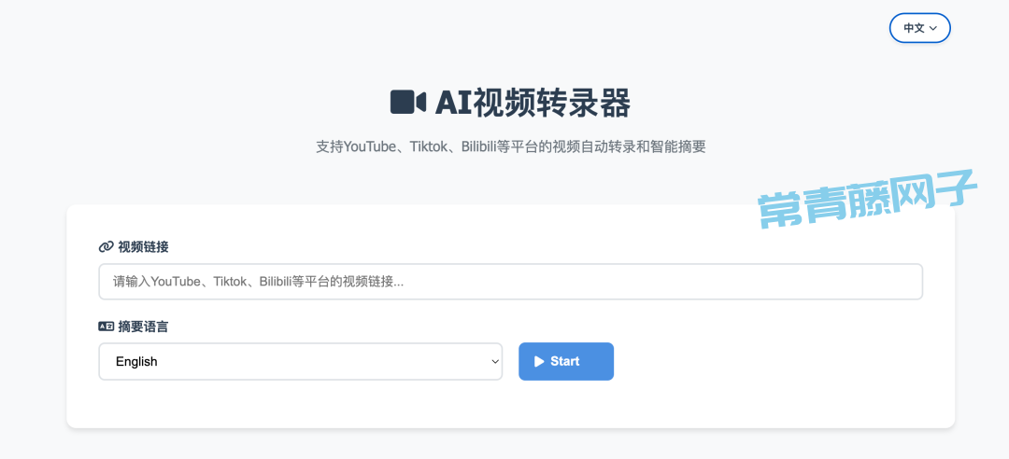The height and width of the screenshot is (459, 1009).
Task: Click the chevron arrow inside the 中文 button
Action: tap(933, 29)
